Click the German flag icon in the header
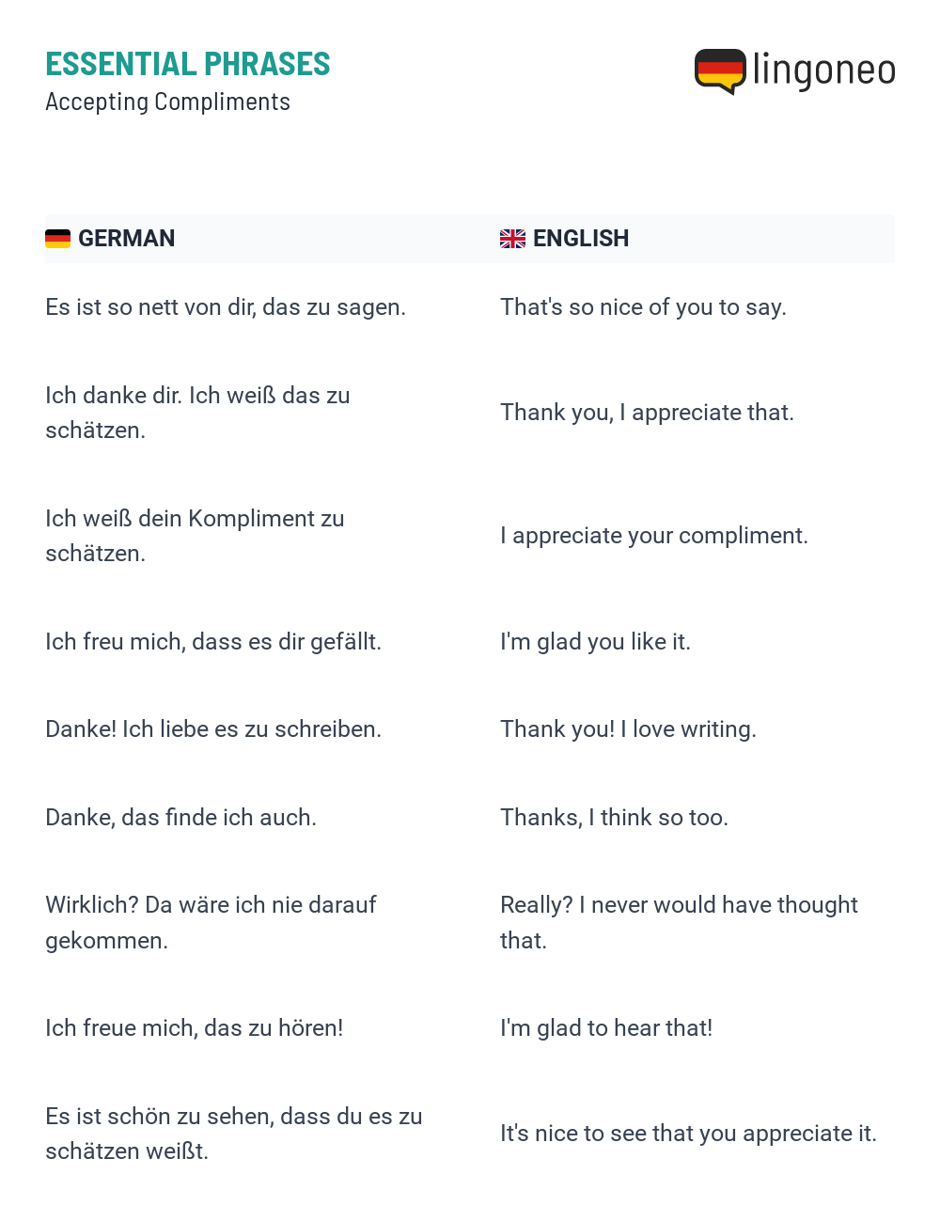 (x=57, y=239)
